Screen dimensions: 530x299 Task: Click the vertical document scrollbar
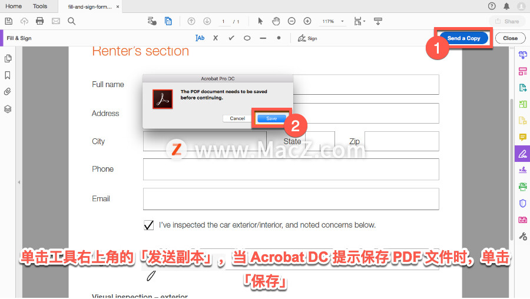pyautogui.click(x=512, y=169)
